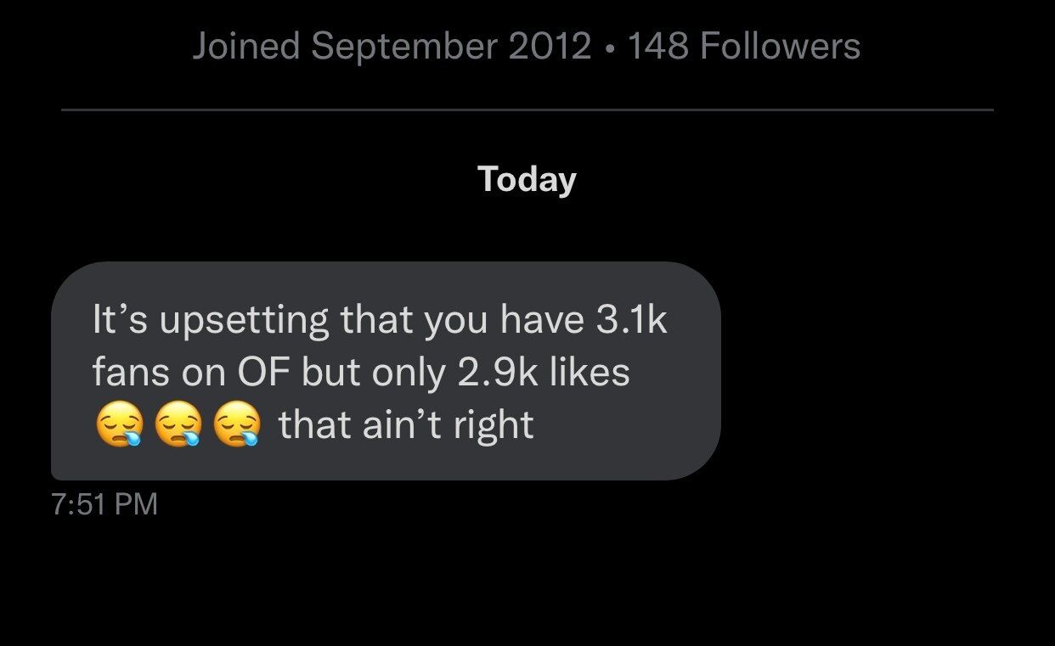Click the bullet dot separating Joined and Followers
Viewport: 1055px width, 646px height.
click(x=609, y=47)
